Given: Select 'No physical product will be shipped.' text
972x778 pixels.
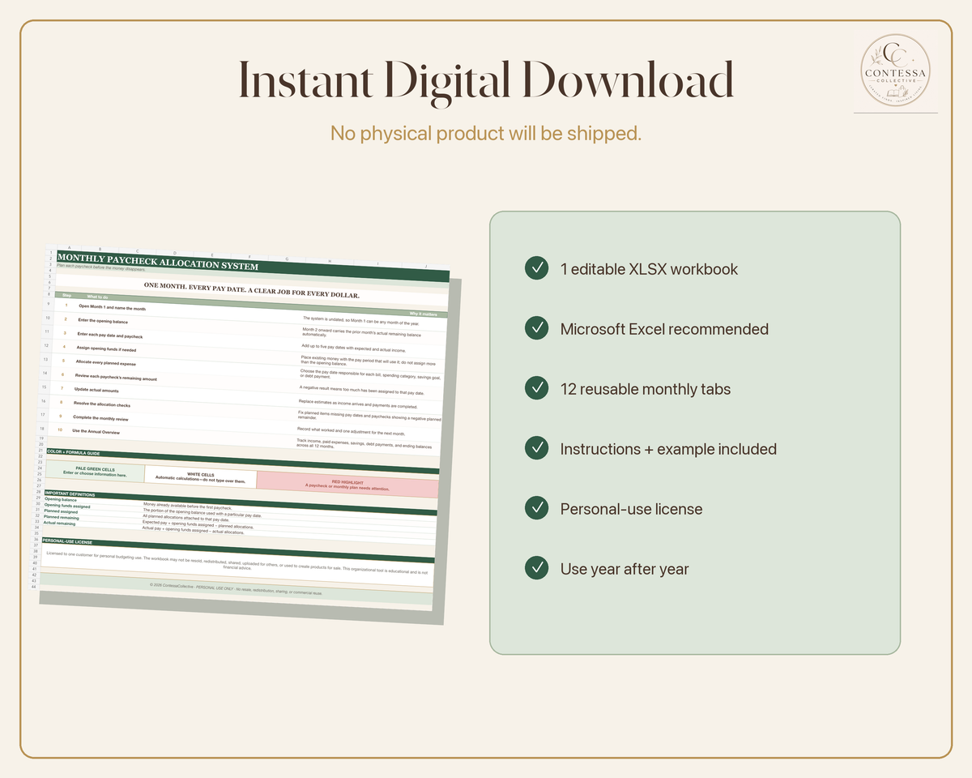Looking at the screenshot, I should [485, 134].
